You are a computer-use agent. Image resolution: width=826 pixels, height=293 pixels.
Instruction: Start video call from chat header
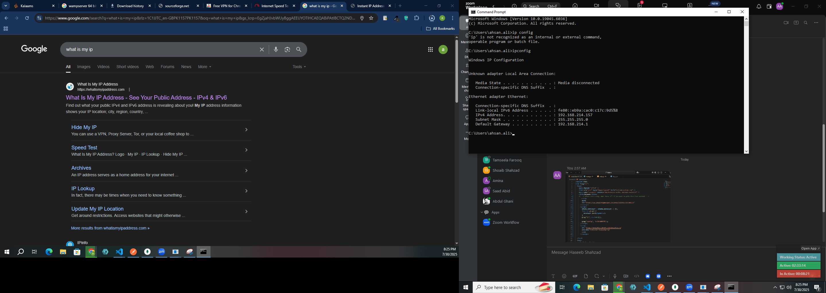click(x=786, y=23)
